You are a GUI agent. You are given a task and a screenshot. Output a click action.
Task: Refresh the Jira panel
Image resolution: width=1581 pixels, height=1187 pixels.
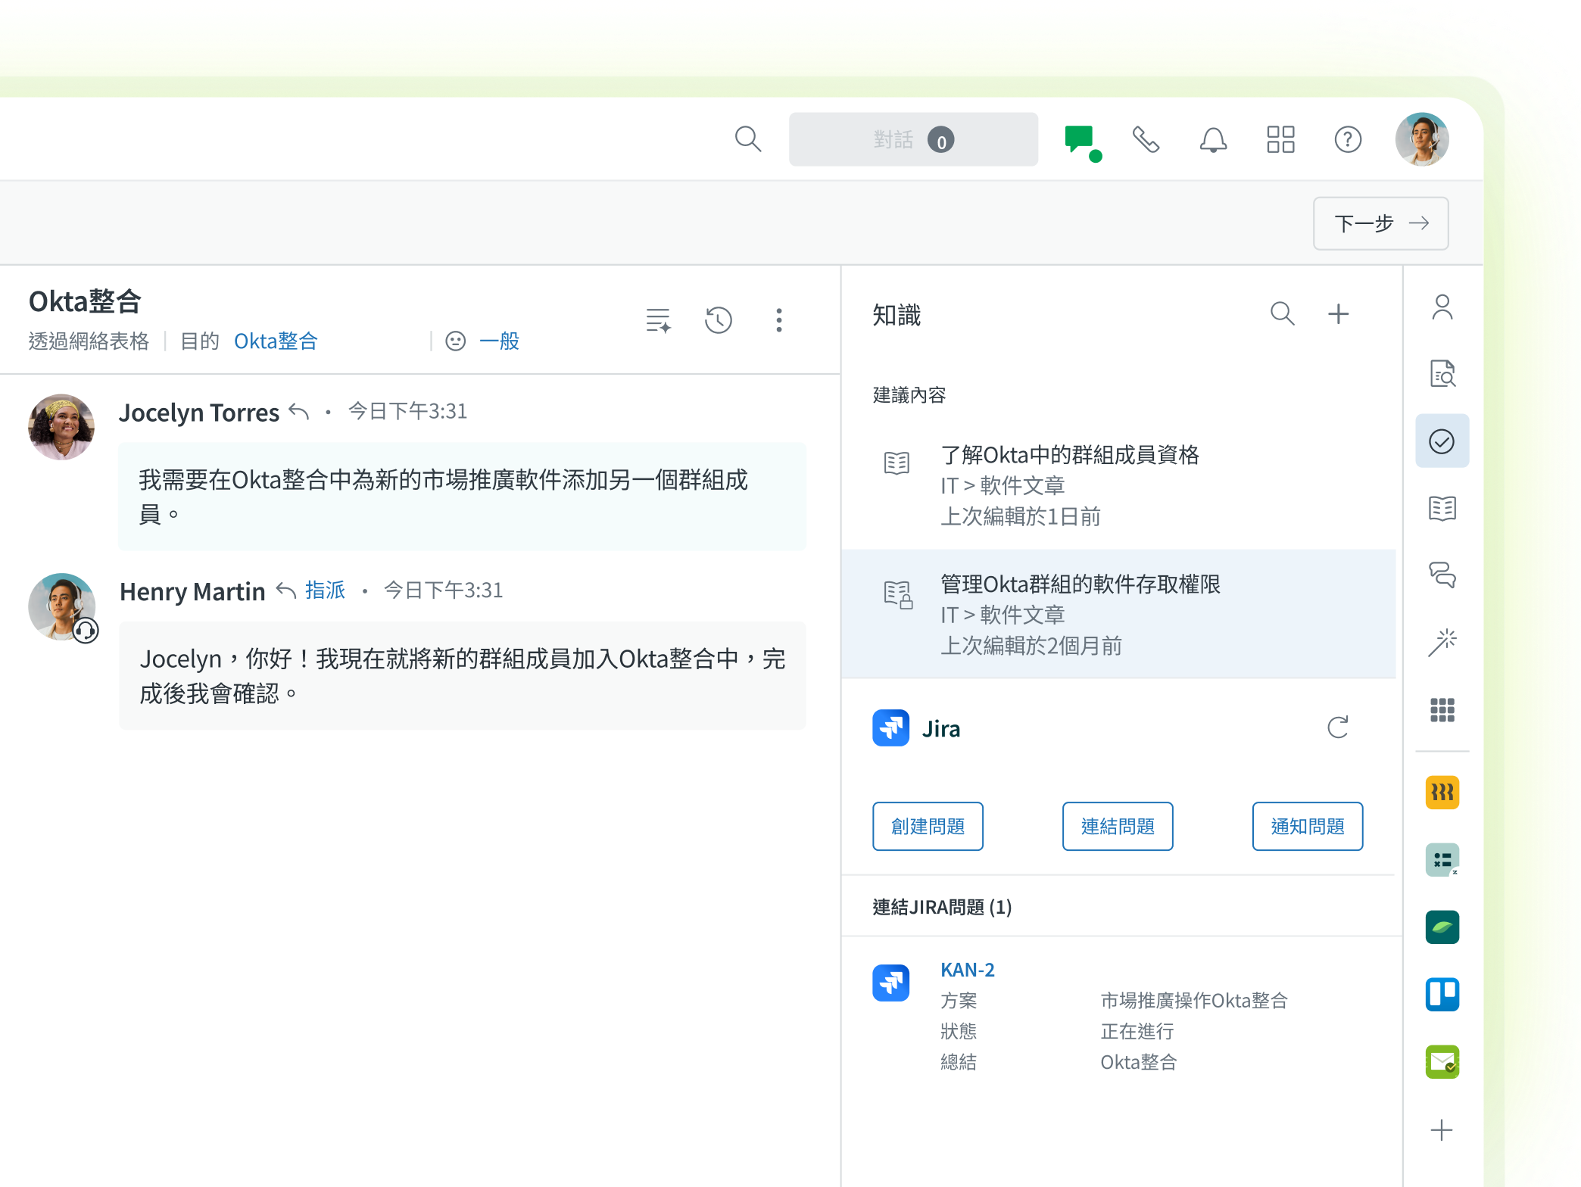point(1338,727)
